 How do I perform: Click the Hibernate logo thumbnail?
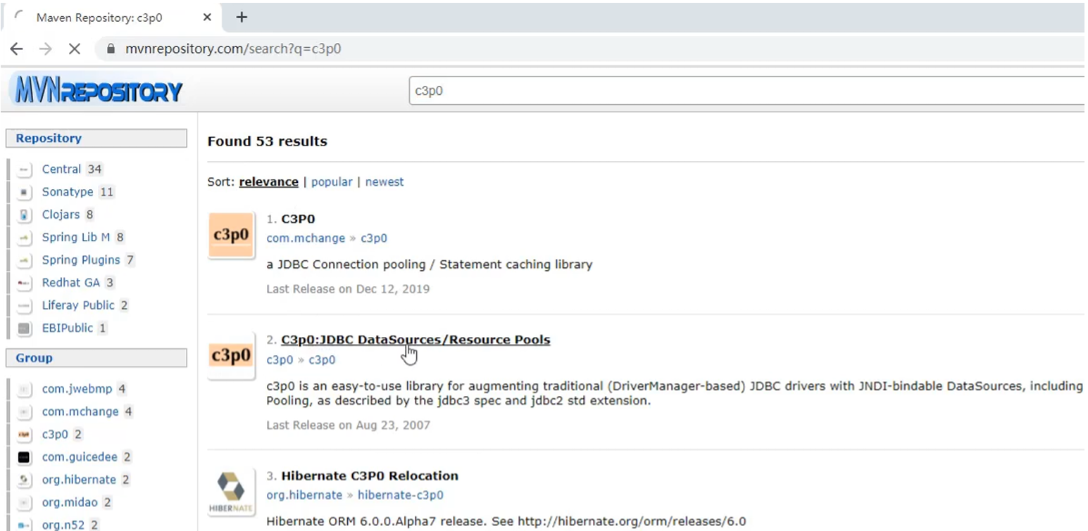coord(231,492)
